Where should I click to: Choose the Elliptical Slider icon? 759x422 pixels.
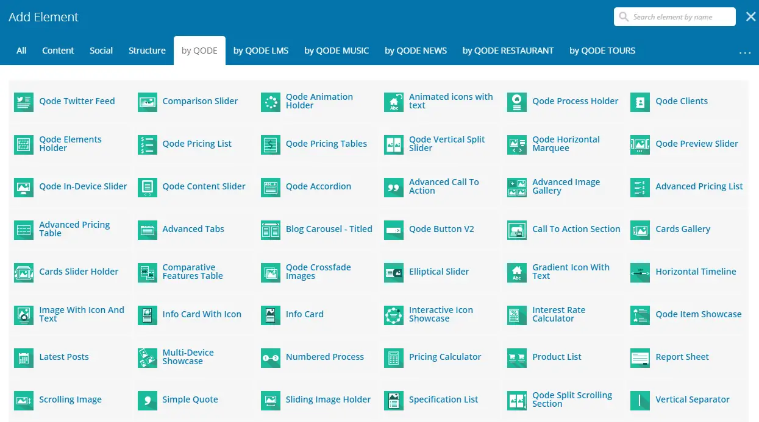click(394, 272)
